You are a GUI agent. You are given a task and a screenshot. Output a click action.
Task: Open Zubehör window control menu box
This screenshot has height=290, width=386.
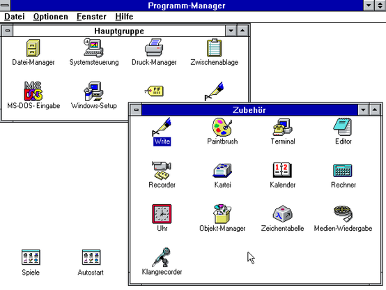coord(136,109)
